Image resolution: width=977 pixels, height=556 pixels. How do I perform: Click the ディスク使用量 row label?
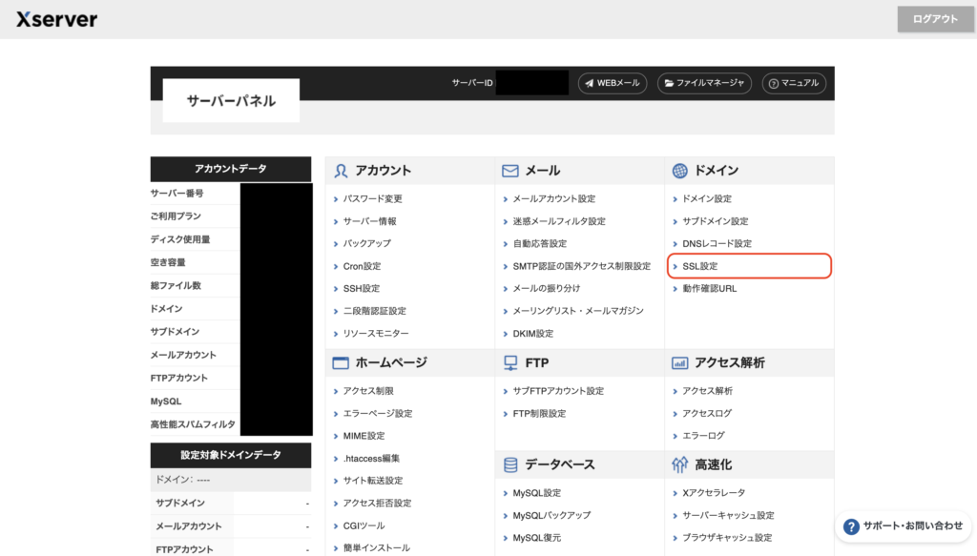(x=180, y=239)
